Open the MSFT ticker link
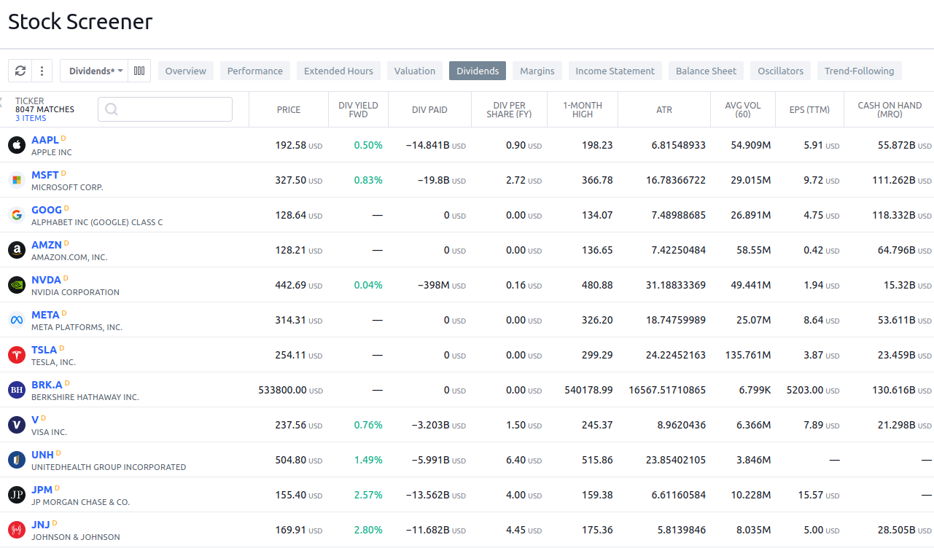Screen dimensions: 934x548 click(44, 175)
